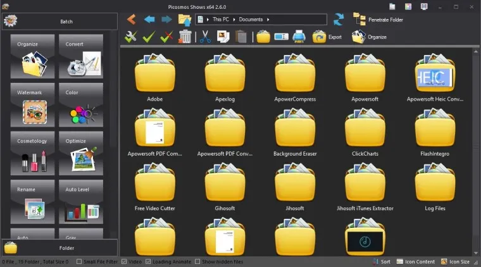The height and width of the screenshot is (267, 481).
Task: Select the FlashIntegro folder
Action: click(435, 132)
